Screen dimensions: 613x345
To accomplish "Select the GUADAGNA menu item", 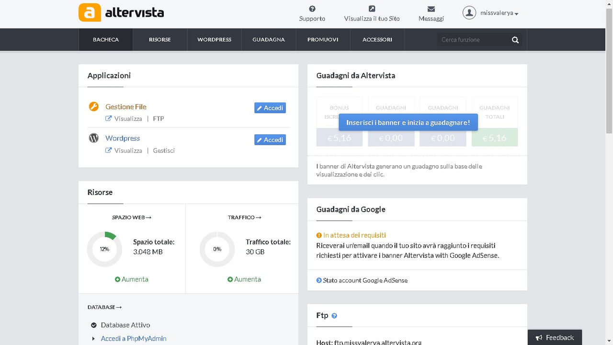I will [x=269, y=40].
